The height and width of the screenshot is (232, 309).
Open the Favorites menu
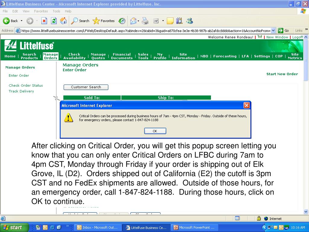click(41, 11)
